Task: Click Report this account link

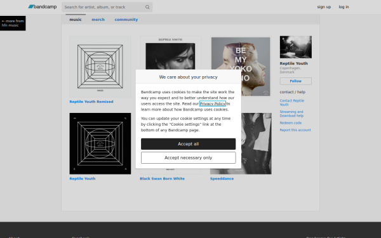Action: coord(295,130)
